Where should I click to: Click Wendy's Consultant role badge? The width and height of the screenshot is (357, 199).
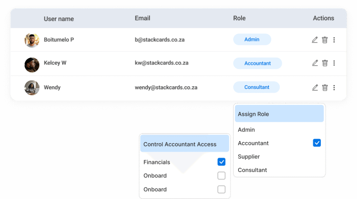coord(257,87)
